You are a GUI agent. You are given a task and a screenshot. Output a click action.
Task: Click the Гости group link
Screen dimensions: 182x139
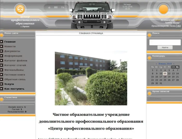176,23
